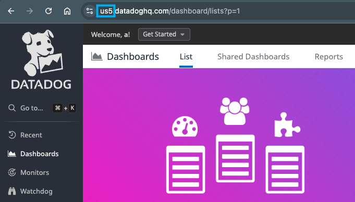Open the Reports tab

pyautogui.click(x=329, y=57)
